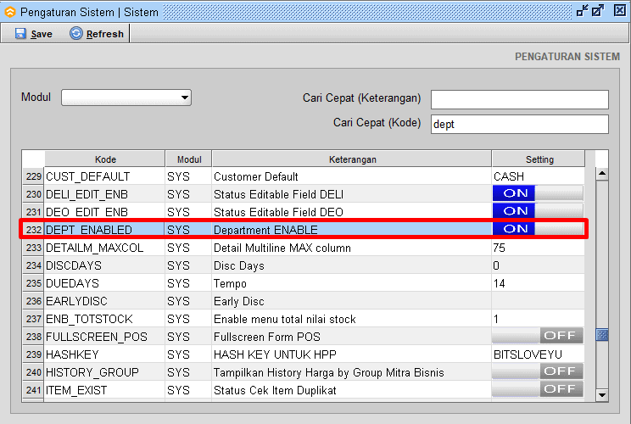Click the Setting column header

click(x=539, y=159)
